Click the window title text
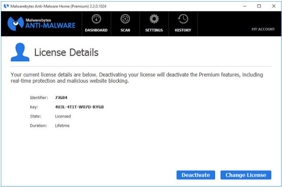 58,6
